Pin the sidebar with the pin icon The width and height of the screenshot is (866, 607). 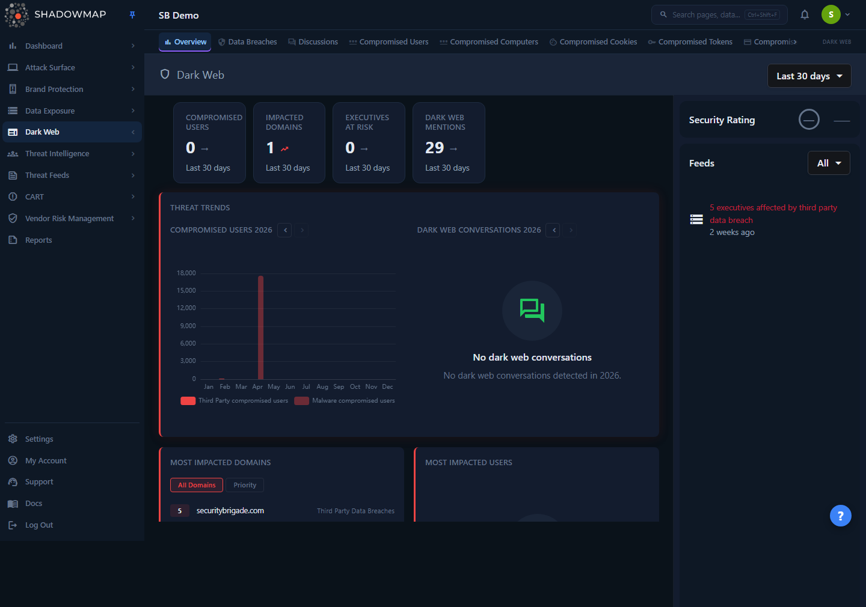point(132,15)
